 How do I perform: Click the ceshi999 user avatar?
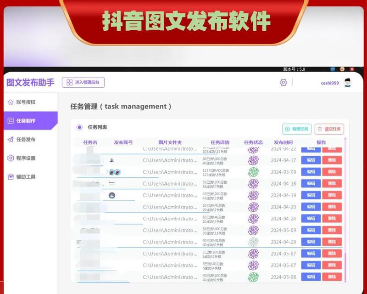(x=348, y=83)
